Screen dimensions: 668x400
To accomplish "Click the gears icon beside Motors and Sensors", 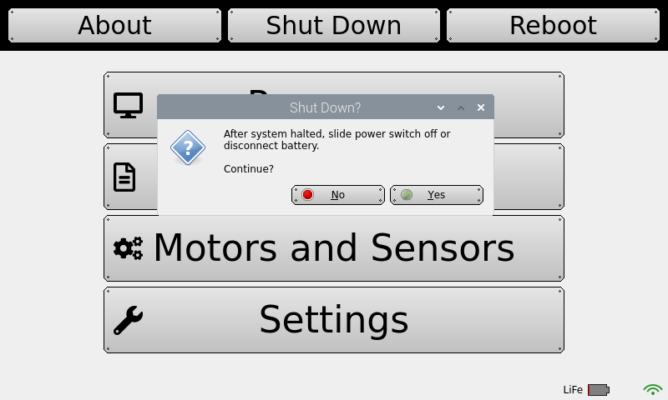I will [129, 248].
